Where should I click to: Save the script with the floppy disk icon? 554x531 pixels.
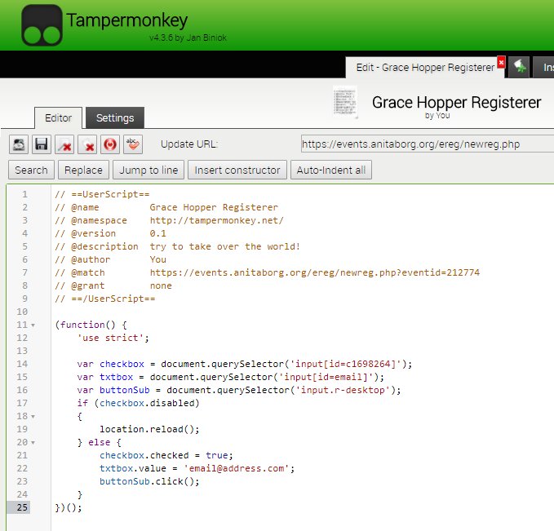[x=42, y=144]
